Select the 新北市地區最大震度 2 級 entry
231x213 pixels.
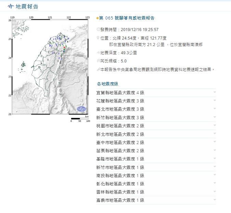tap(120, 134)
